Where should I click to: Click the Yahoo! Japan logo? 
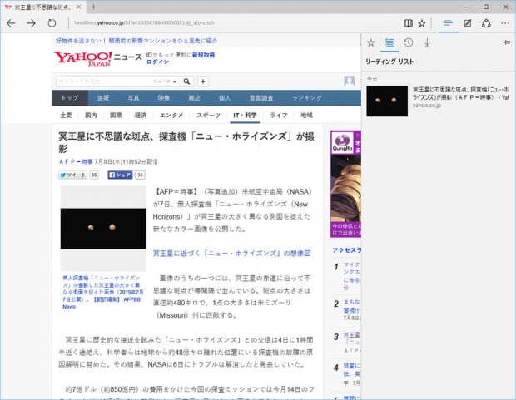pyautogui.click(x=82, y=58)
